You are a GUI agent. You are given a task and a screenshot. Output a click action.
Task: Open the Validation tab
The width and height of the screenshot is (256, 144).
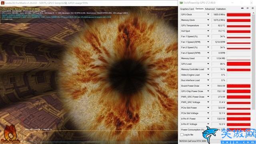click(221, 9)
